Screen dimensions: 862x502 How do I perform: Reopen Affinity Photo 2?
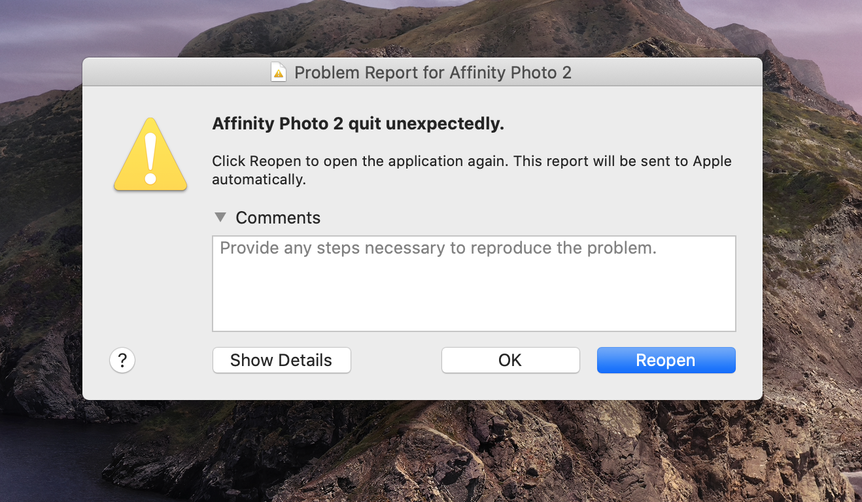666,360
